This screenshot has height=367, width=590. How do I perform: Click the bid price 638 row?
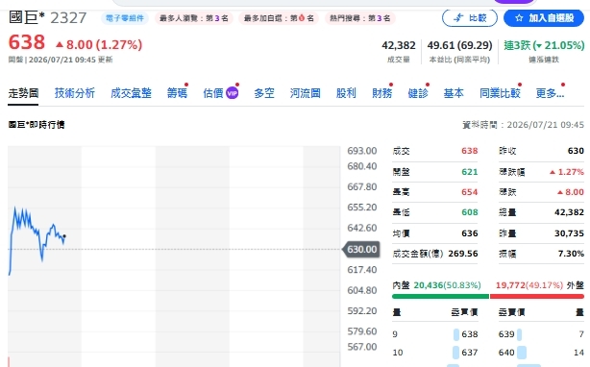click(435, 334)
